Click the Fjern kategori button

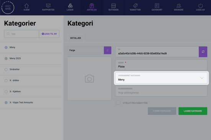point(162,111)
